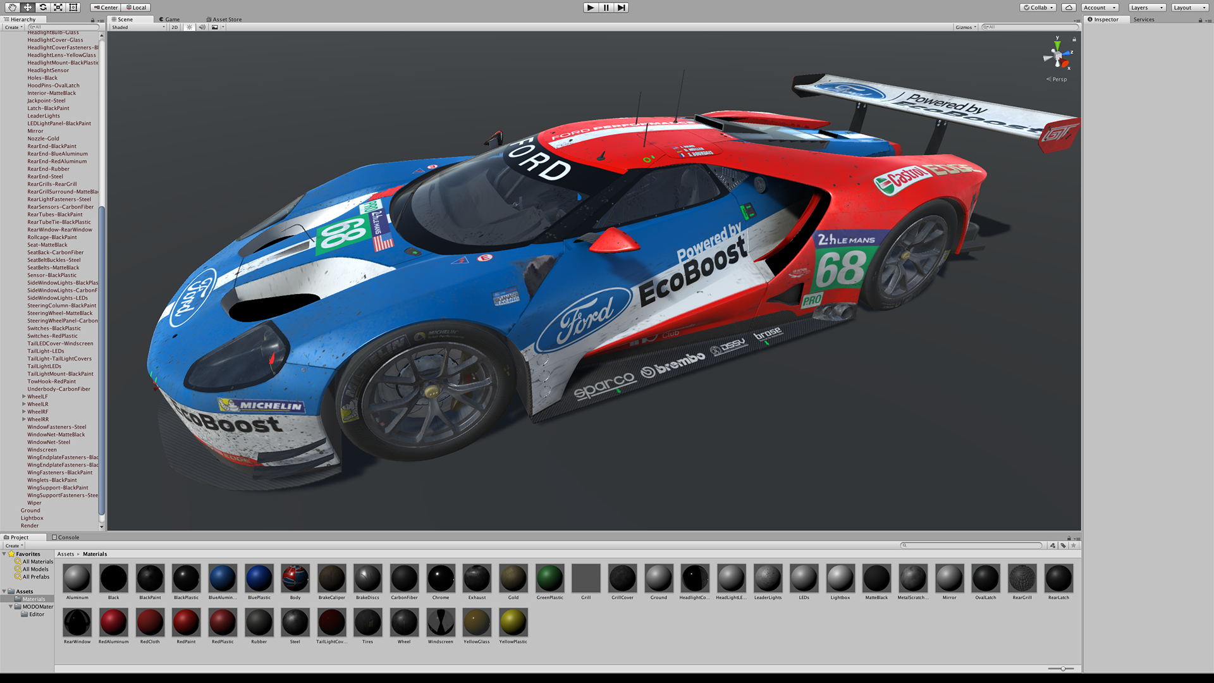Image resolution: width=1214 pixels, height=683 pixels.
Task: Expand the WheelLF hierarchy item
Action: tap(24, 397)
